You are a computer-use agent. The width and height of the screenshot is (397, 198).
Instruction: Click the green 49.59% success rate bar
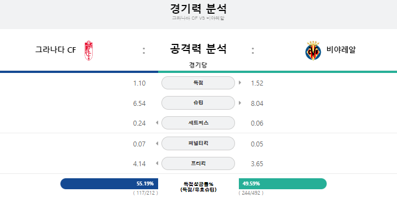283,184
